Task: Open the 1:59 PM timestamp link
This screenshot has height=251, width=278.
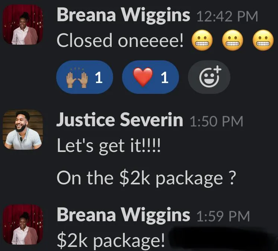Action: [x=223, y=216]
